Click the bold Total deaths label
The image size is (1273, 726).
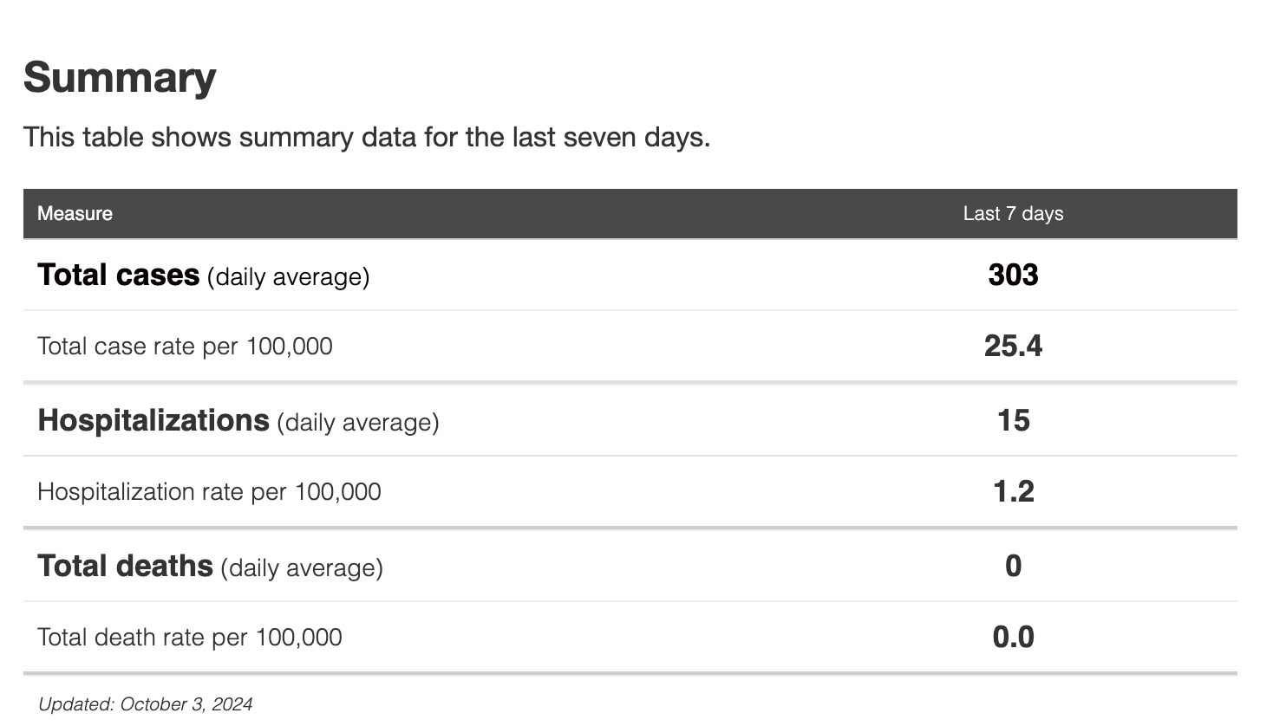(125, 567)
